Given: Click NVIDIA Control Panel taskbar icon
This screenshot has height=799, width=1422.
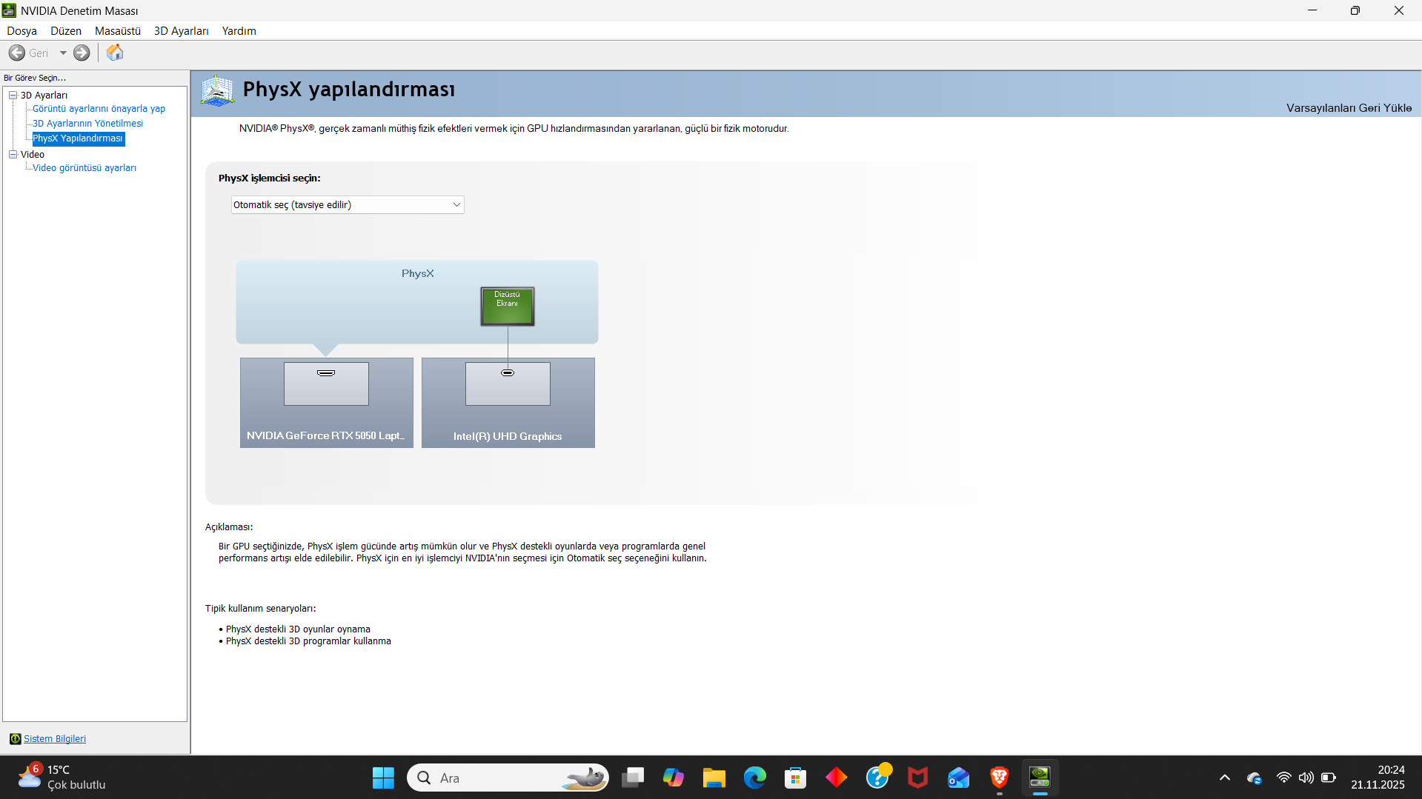Looking at the screenshot, I should pos(1040,778).
